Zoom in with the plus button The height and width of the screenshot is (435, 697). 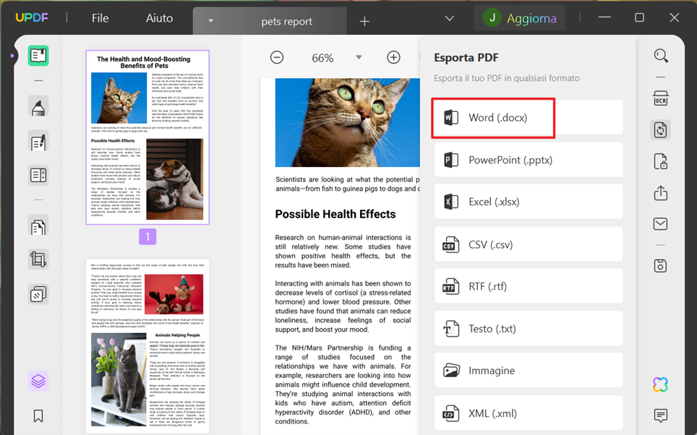(393, 57)
